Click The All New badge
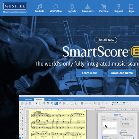The height and width of the screenshot is (139, 139). click(x=106, y=40)
